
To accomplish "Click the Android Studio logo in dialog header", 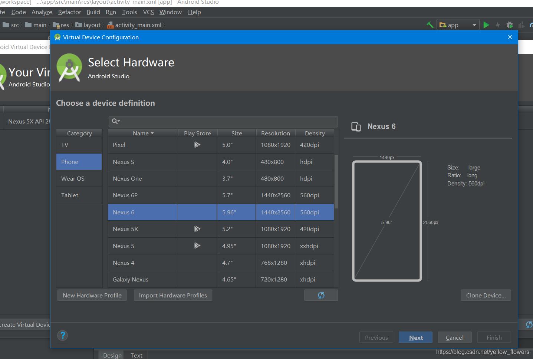I will (x=69, y=67).
